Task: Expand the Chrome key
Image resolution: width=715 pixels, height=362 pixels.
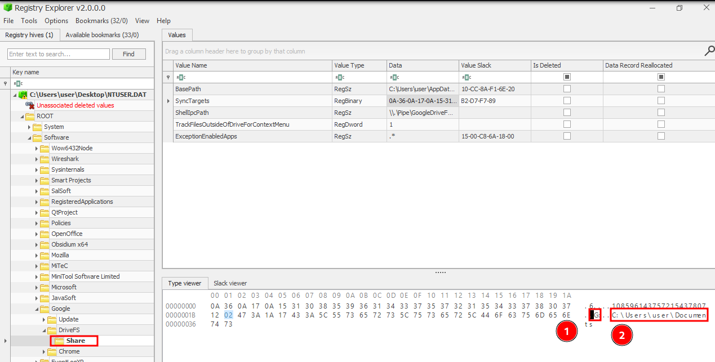Action: (x=45, y=351)
